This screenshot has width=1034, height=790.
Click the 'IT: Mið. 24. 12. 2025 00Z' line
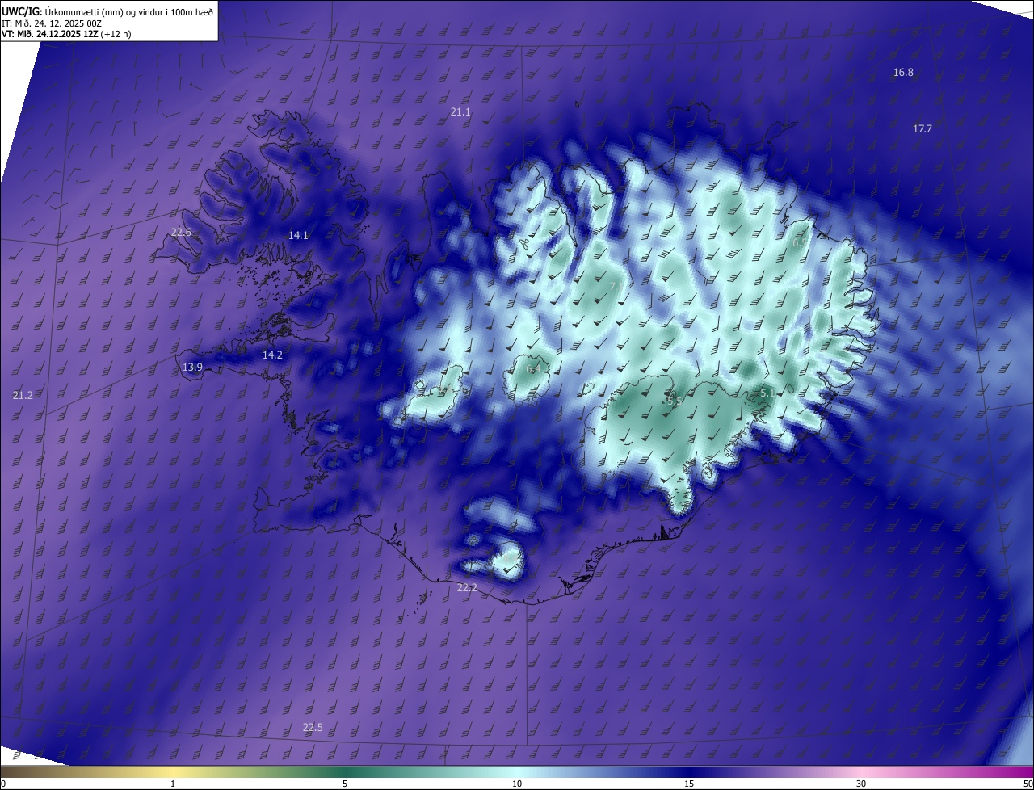pos(52,23)
